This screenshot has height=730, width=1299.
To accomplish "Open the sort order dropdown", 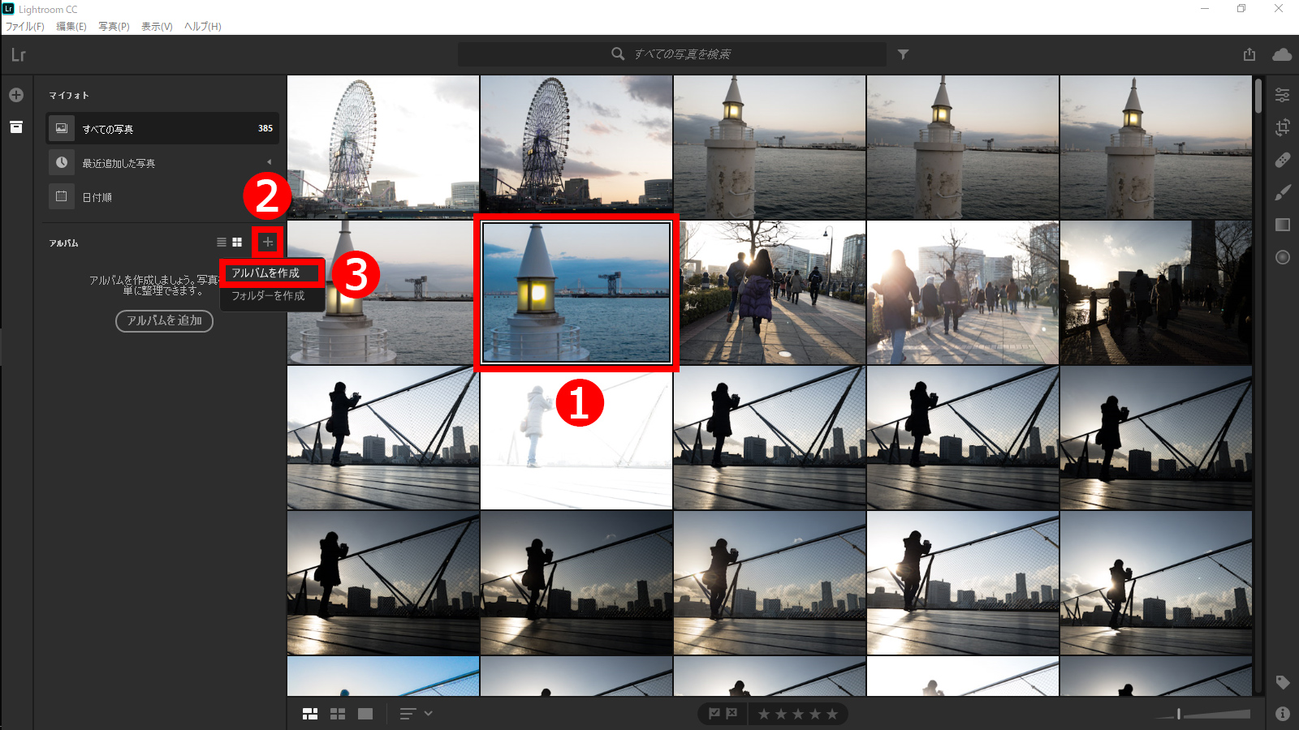I will [x=416, y=714].
